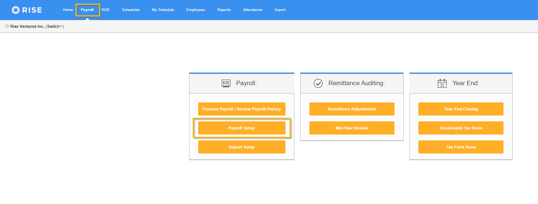This screenshot has width=538, height=204.
Task: Toggle the Rise Ventures Inc. checkbox
Action: click(x=7, y=26)
